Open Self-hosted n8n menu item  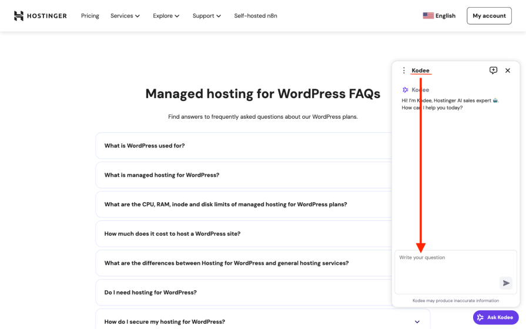[x=255, y=16]
